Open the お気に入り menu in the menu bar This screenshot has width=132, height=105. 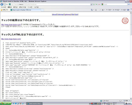click(x=22, y=7)
